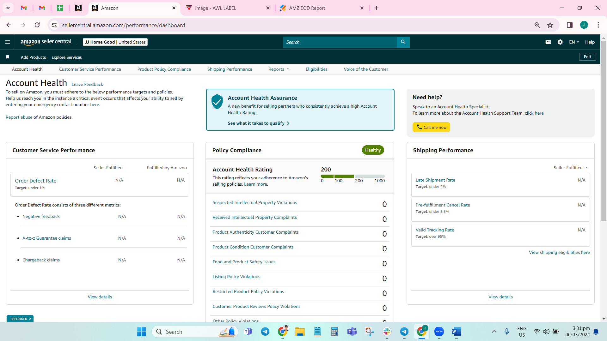Open Shipping Performance tab

(230, 69)
